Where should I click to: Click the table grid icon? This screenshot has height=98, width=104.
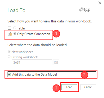[9, 28]
